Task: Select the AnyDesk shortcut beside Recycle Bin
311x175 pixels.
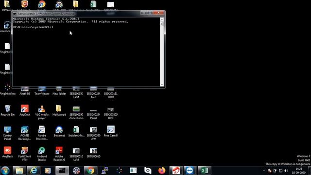Action: [25, 110]
